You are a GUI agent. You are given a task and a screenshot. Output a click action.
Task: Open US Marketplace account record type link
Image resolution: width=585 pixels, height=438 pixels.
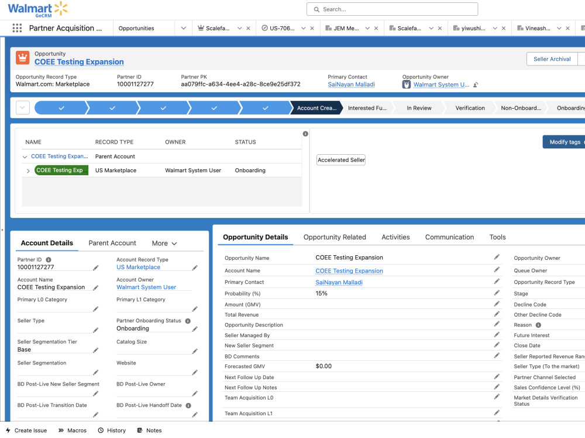tap(138, 267)
